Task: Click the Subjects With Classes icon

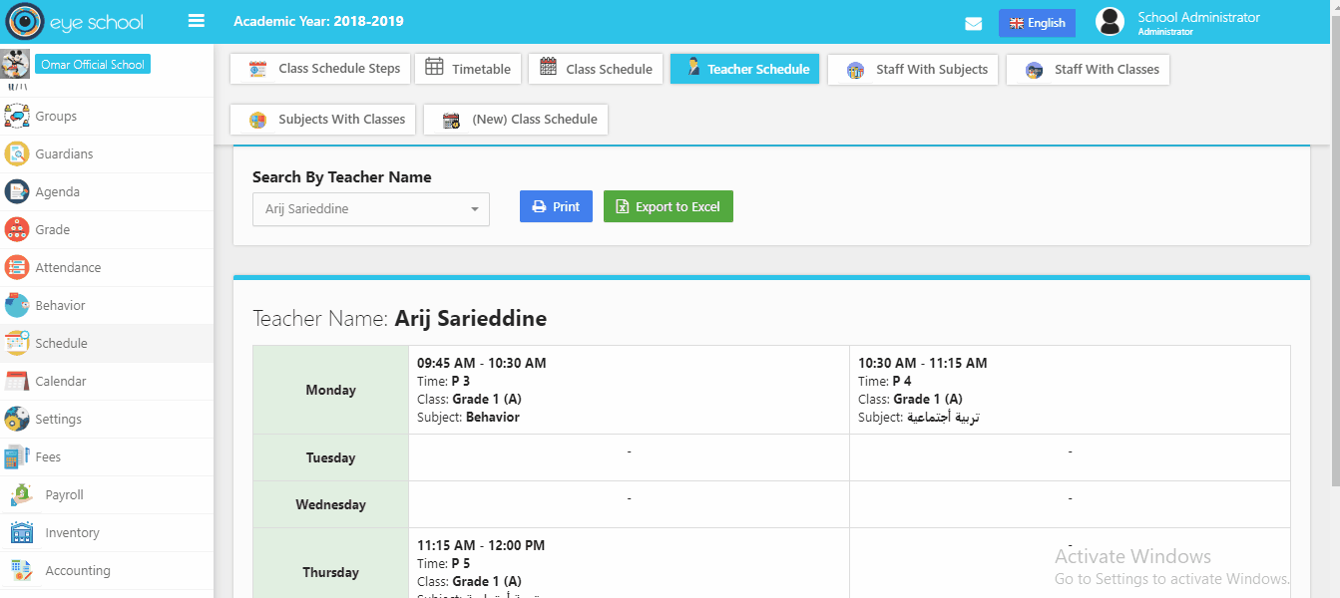Action: [257, 120]
